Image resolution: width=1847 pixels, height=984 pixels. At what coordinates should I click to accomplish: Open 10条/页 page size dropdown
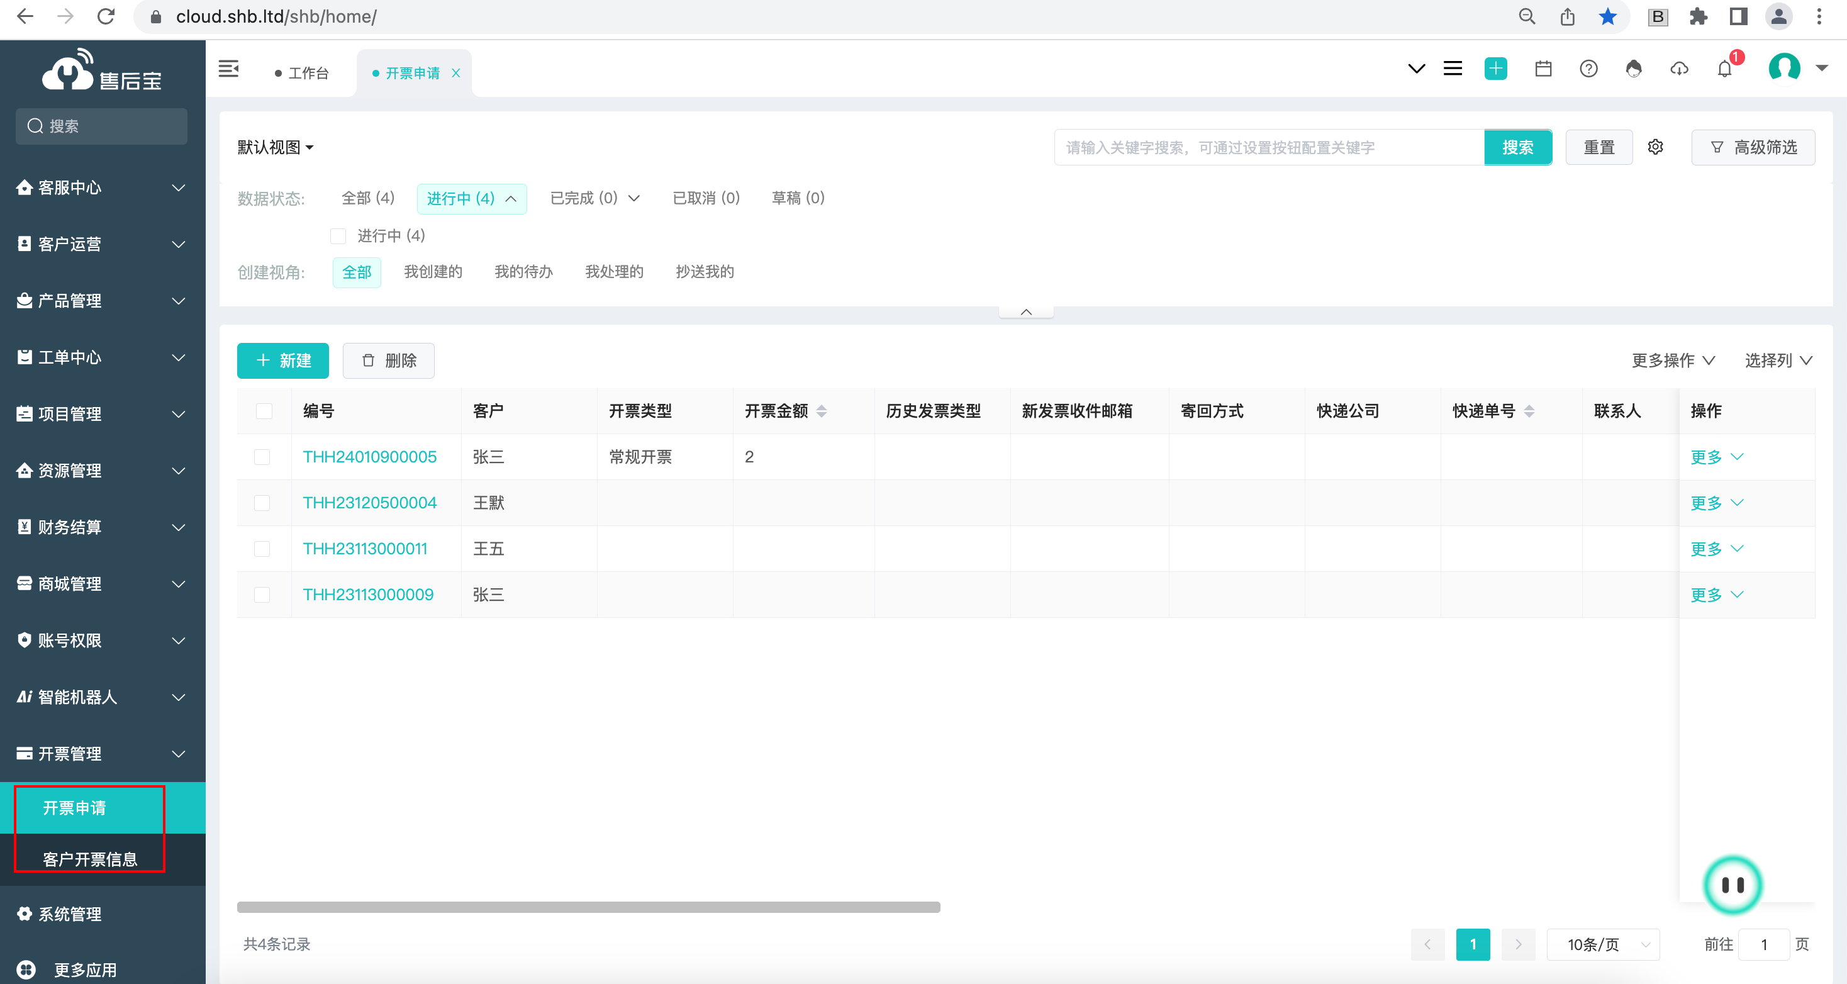(x=1603, y=944)
